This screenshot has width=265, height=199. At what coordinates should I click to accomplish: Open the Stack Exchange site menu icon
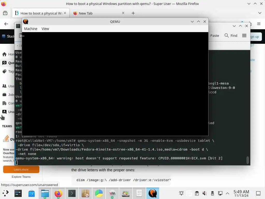tap(4, 36)
